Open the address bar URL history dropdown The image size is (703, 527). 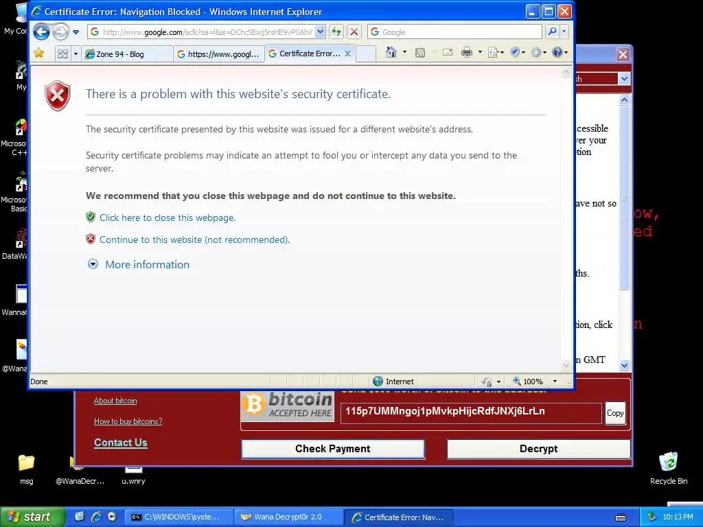pos(320,32)
